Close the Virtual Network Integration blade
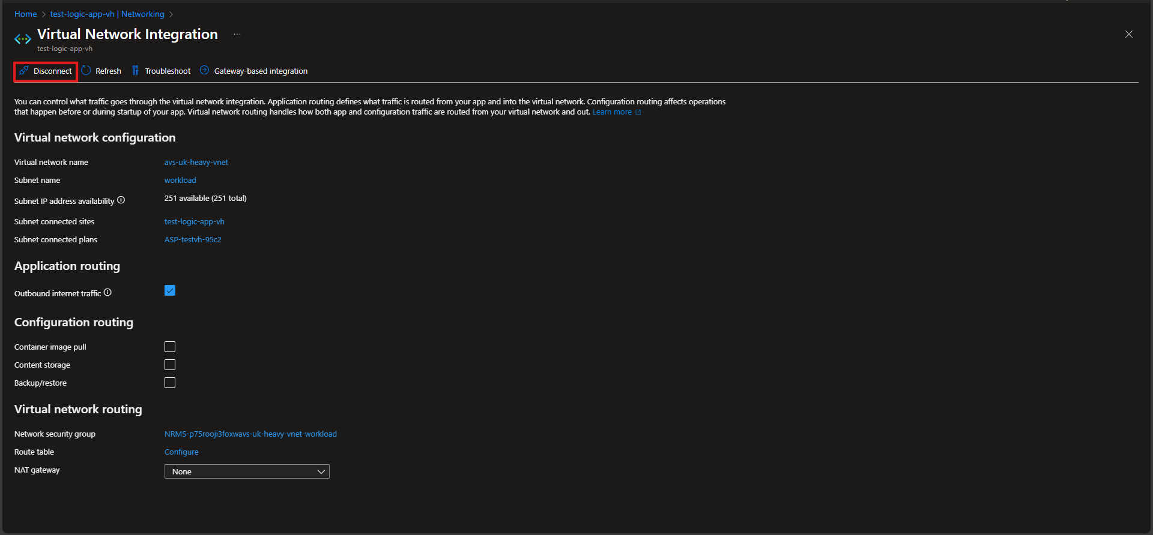Image resolution: width=1153 pixels, height=535 pixels. tap(1129, 34)
